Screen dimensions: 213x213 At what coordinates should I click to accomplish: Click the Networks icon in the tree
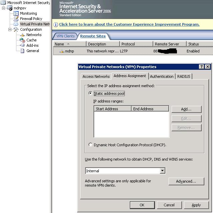(x=22, y=35)
